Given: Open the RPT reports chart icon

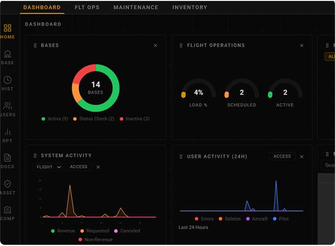Looking at the screenshot, I should tap(8, 132).
